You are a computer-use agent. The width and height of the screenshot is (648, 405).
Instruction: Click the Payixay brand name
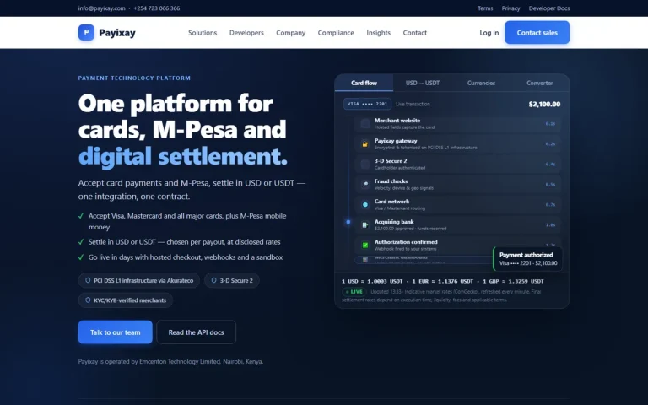coord(117,33)
